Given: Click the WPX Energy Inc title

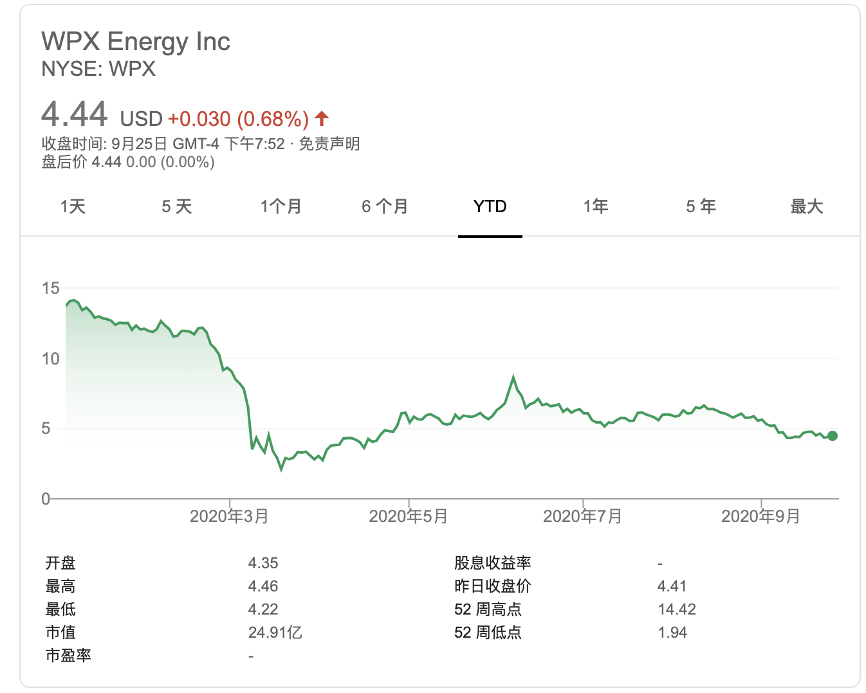Looking at the screenshot, I should pos(136,42).
